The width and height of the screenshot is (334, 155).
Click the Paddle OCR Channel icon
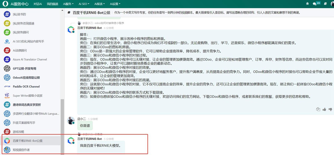pyautogui.click(x=7, y=86)
